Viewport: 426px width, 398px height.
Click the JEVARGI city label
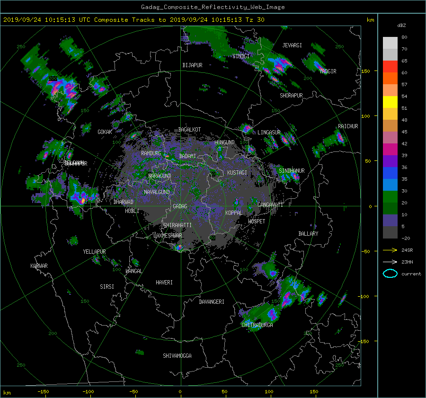292,45
